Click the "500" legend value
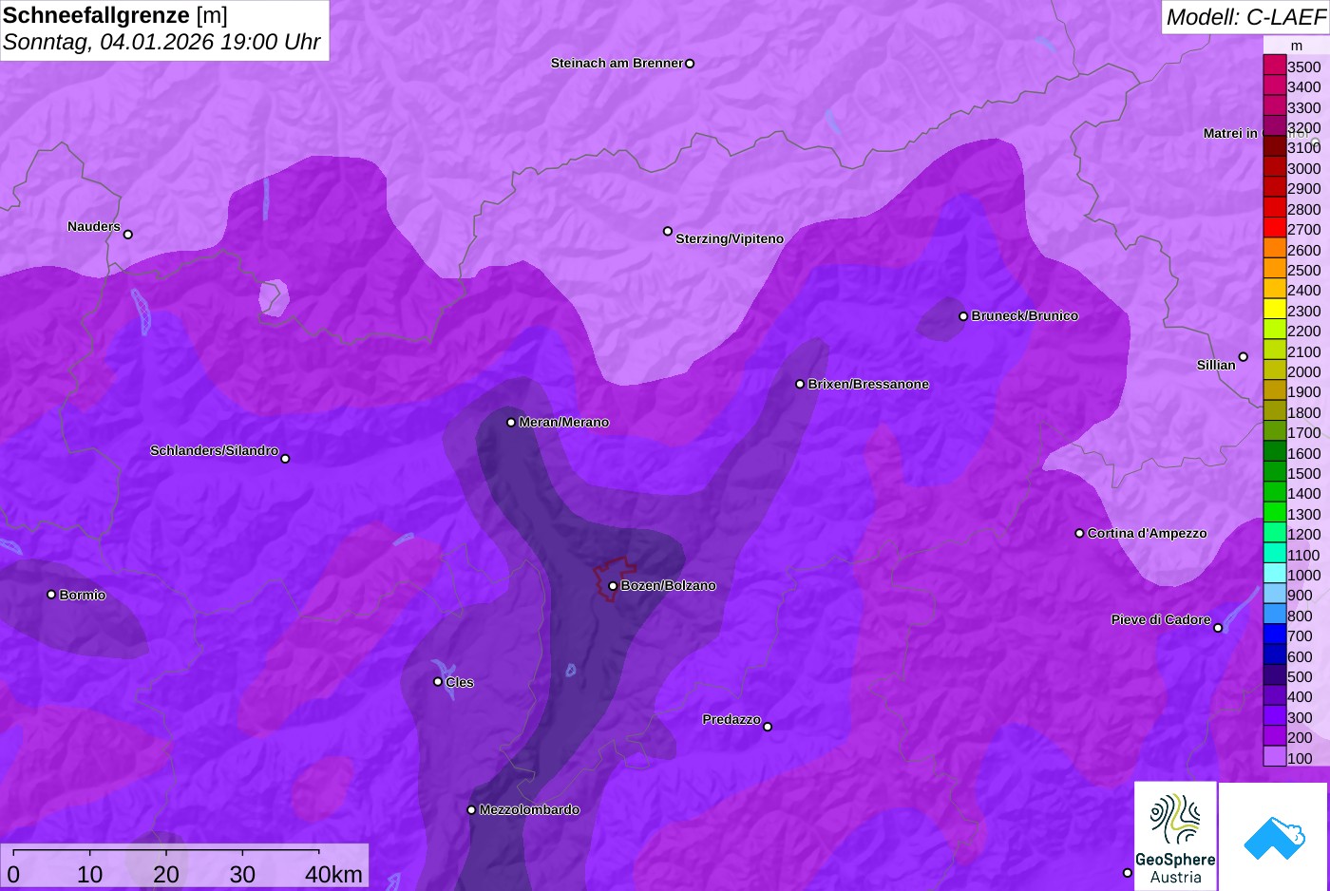The height and width of the screenshot is (891, 1330). click(1301, 677)
